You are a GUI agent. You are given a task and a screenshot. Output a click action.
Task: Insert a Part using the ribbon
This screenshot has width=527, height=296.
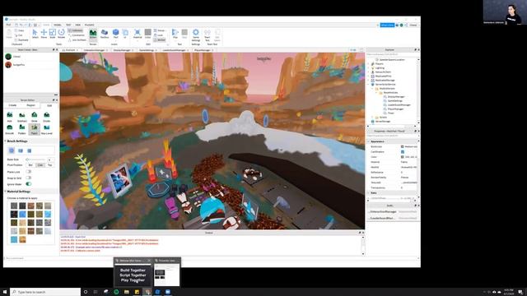click(115, 34)
